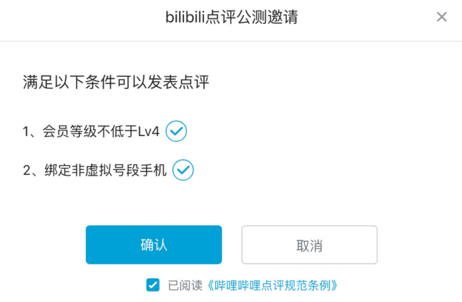Click the heading 满足以下条件可以发表点评
The height and width of the screenshot is (302, 462).
click(x=116, y=83)
